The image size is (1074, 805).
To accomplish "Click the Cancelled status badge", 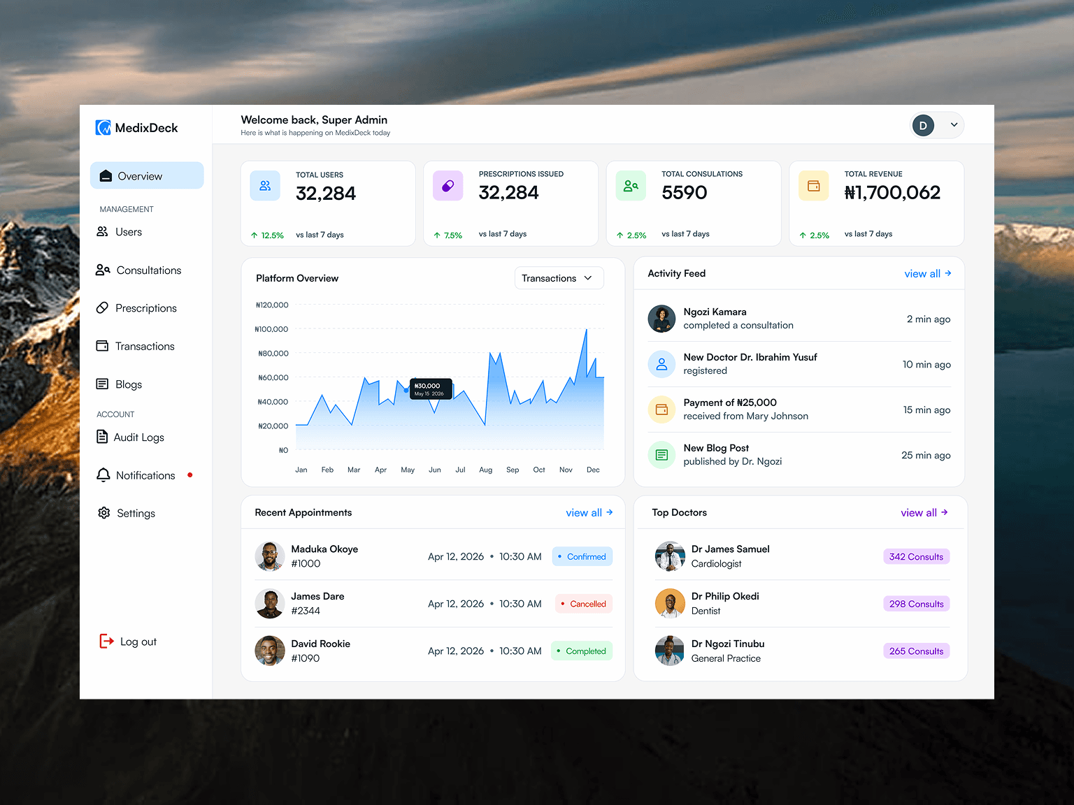I will click(x=584, y=604).
